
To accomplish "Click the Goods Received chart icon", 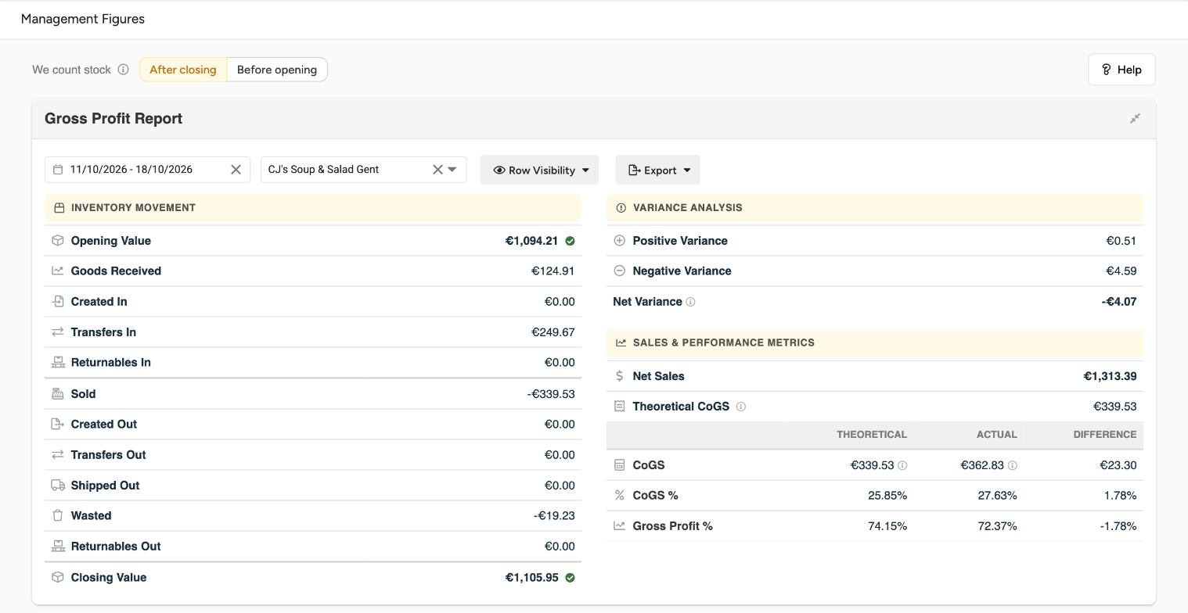I will click(x=57, y=271).
